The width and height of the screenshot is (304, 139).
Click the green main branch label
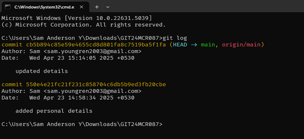(x=208, y=45)
